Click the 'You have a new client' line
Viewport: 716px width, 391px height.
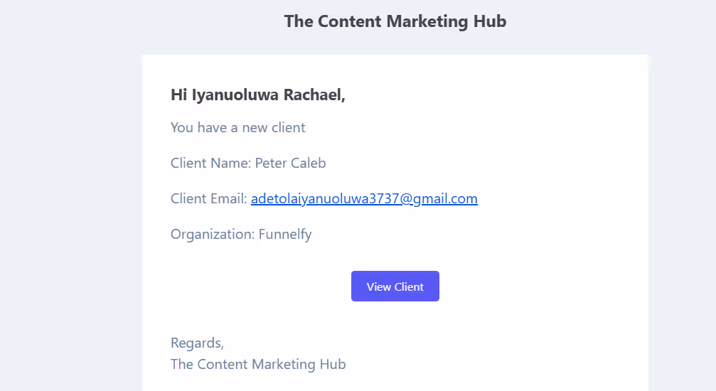pos(238,127)
